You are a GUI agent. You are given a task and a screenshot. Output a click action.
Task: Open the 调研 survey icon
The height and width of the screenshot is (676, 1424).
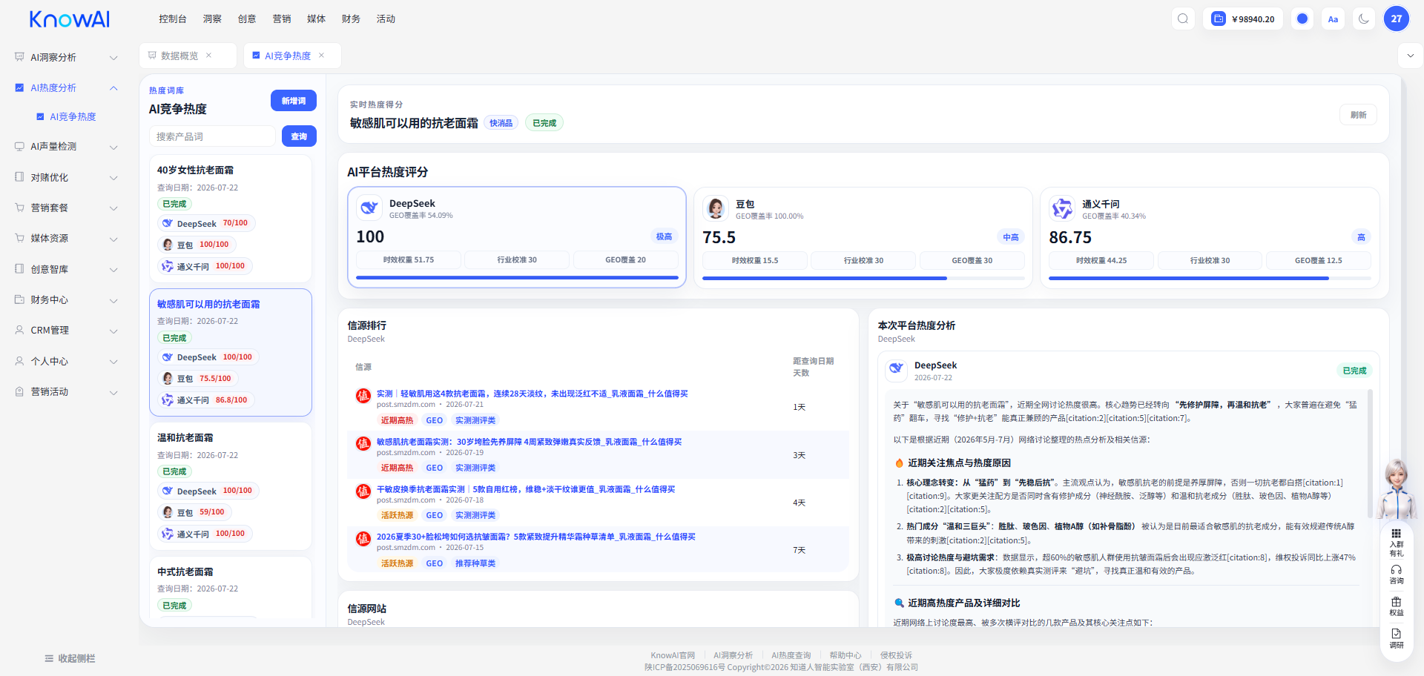(x=1397, y=638)
